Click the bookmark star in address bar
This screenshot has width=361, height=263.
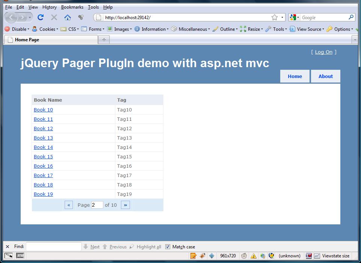275,17
